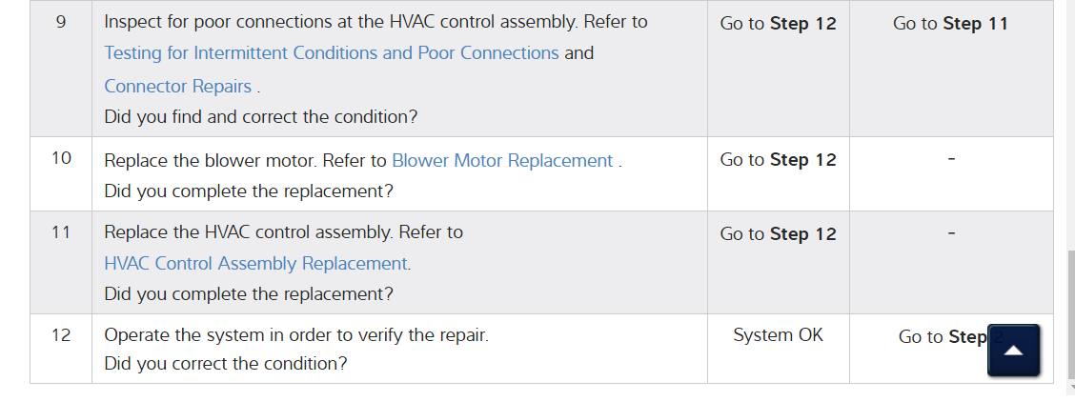The width and height of the screenshot is (1075, 402).
Task: Select step number 10 cell
Action: 61,158
